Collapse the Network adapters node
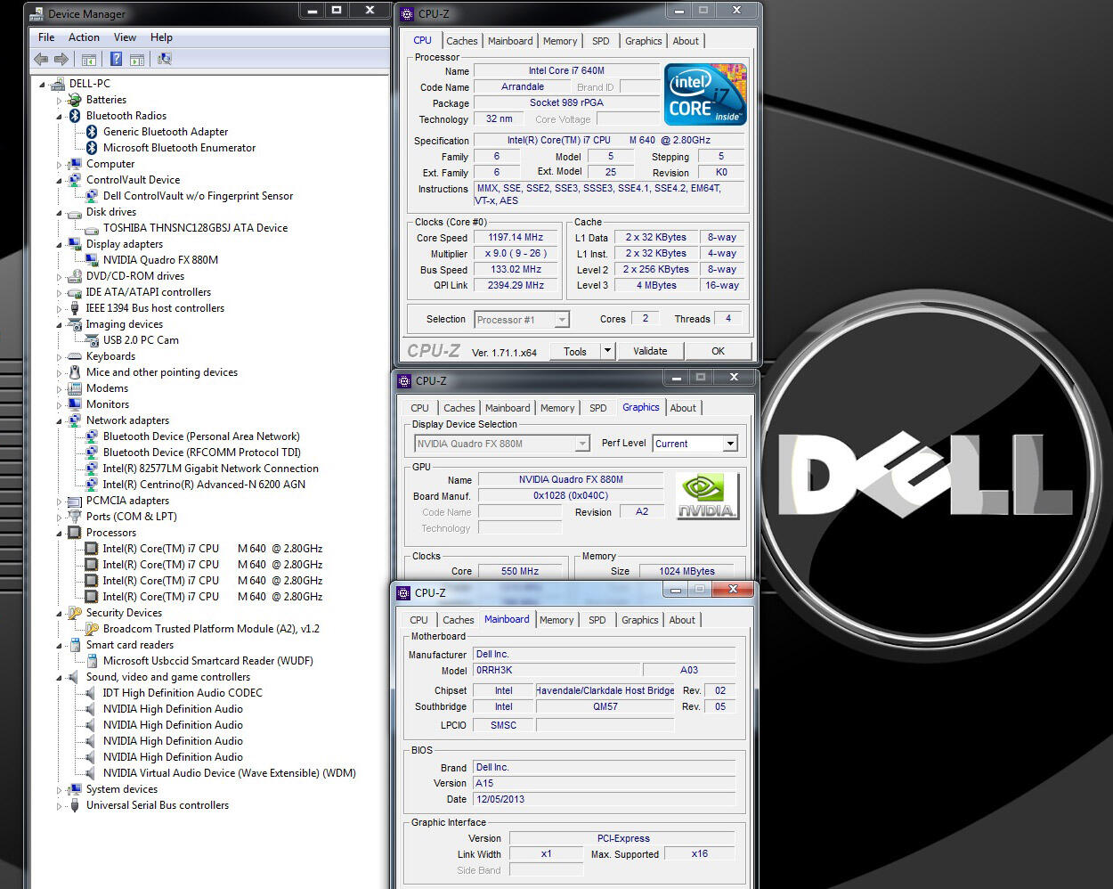 pos(60,421)
